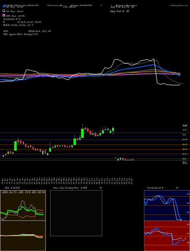
Task: Click the 26.52 price axis label
Action: 185,145
